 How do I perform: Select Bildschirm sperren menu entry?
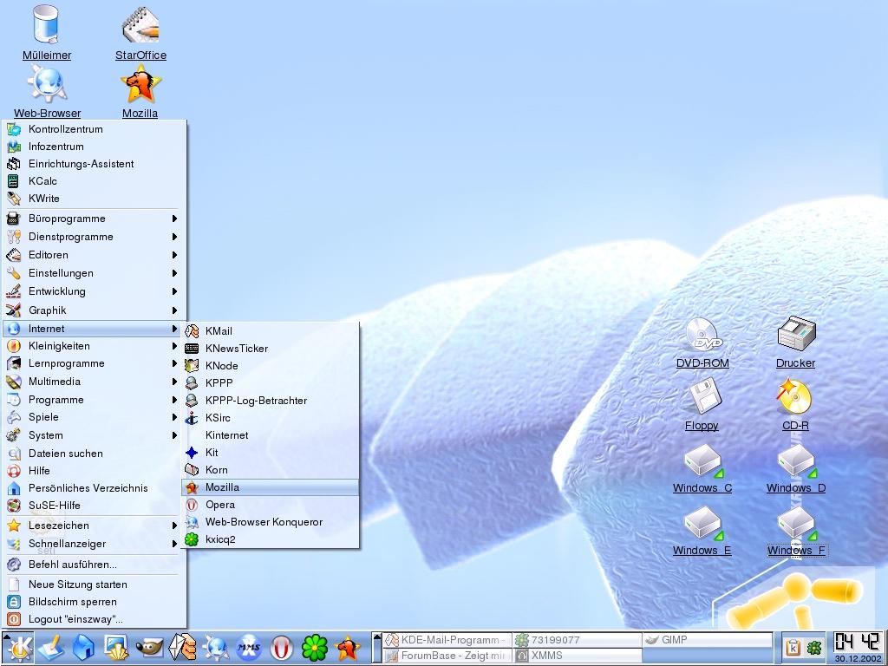coord(94,602)
